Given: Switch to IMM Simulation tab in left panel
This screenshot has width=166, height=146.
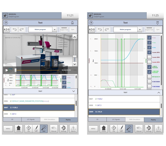Looking at the screenshot, I should coord(49,120).
